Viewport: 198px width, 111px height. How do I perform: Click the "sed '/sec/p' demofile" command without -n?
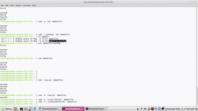click(x=50, y=80)
